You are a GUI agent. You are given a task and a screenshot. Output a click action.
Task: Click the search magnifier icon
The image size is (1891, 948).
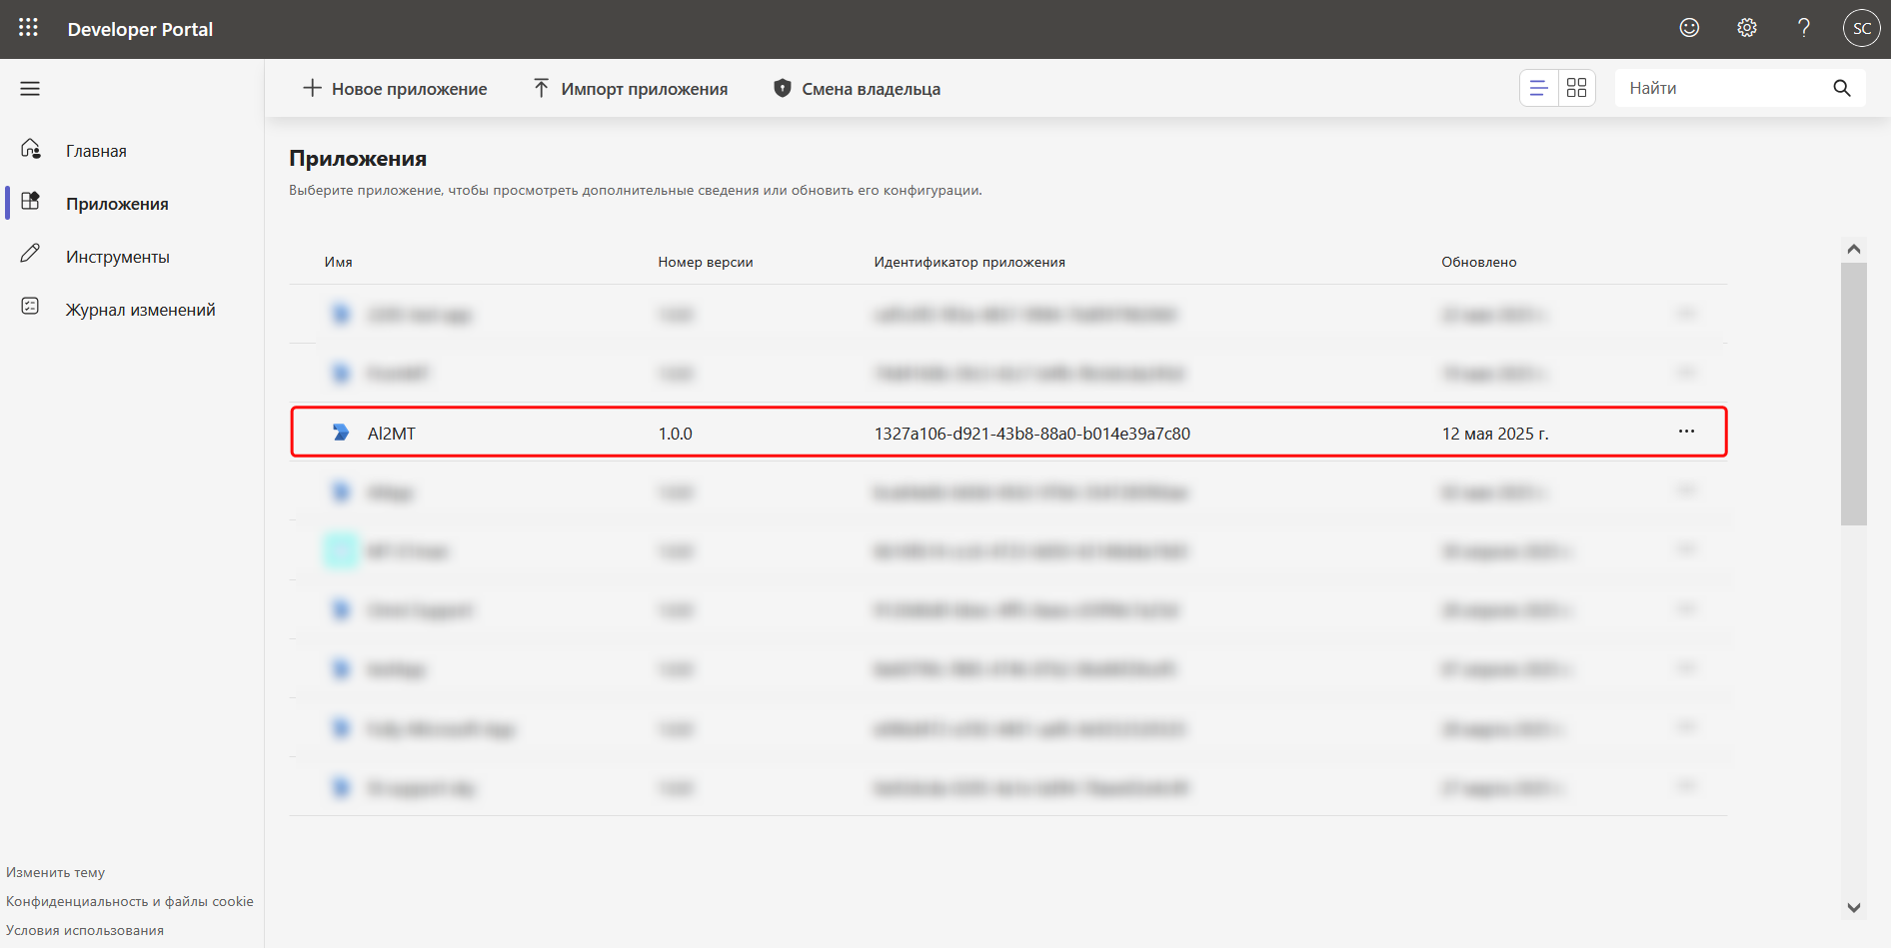click(x=1842, y=88)
